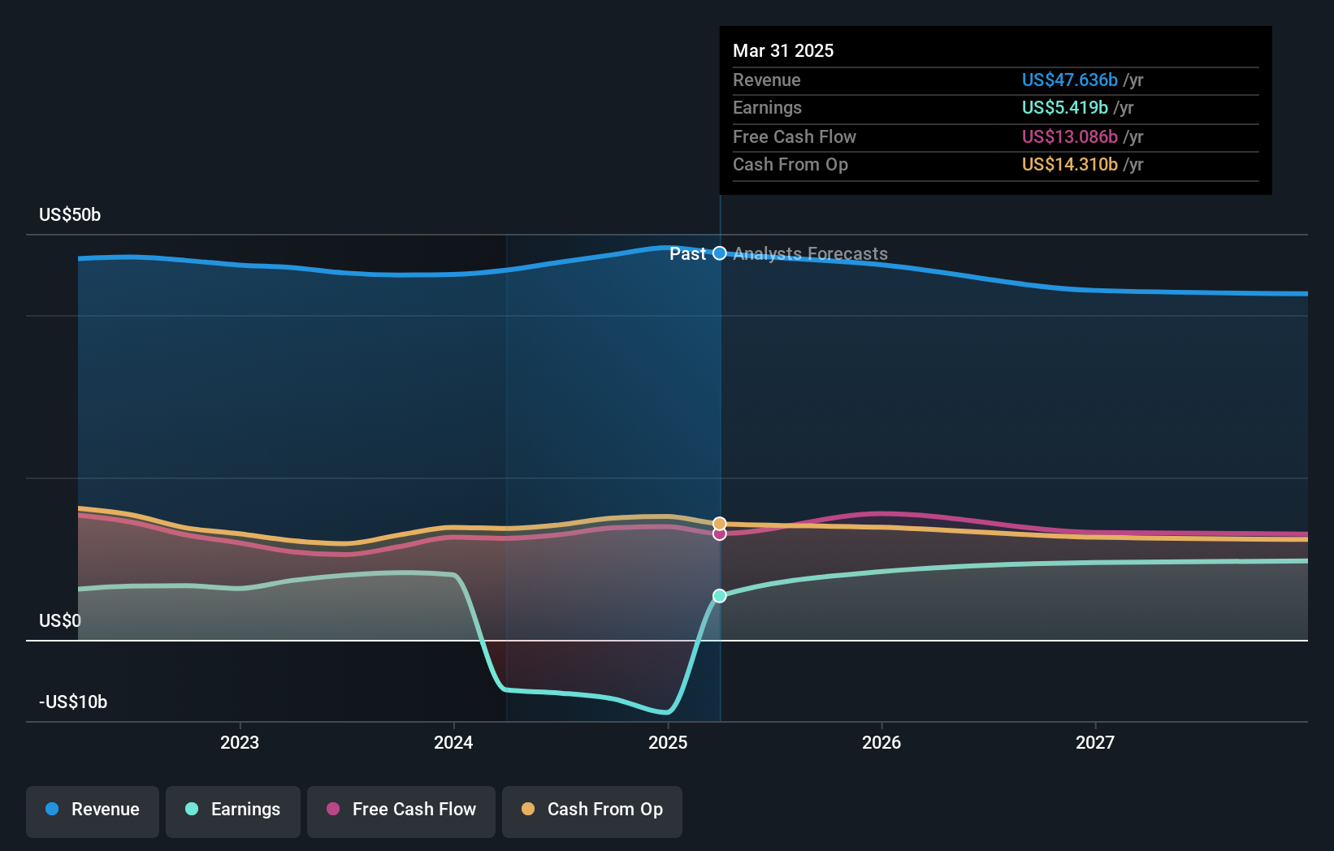Click the 2026 x-axis label
Viewport: 1334px width, 851px height.
(881, 742)
